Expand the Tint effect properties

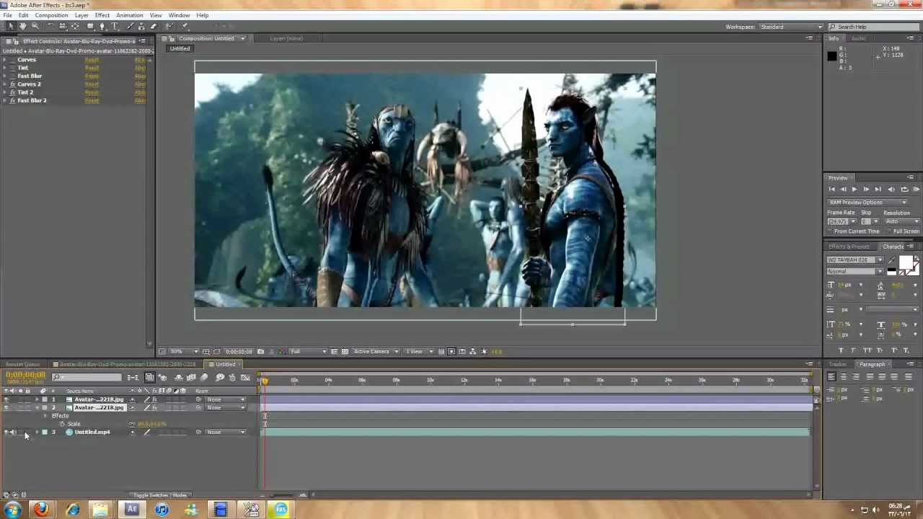pos(5,68)
